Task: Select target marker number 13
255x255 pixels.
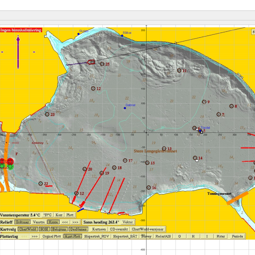Action: [164, 149]
